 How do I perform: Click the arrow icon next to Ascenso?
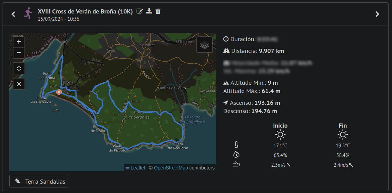tap(226, 103)
